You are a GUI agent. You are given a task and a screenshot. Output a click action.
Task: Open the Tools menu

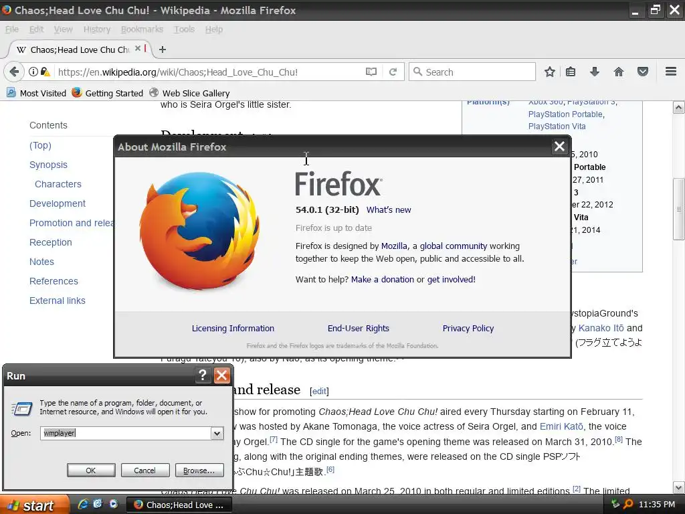[x=184, y=29]
